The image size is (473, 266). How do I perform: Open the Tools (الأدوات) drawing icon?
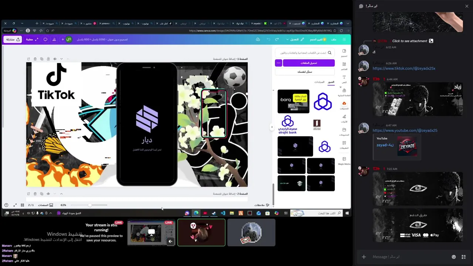coord(344,117)
